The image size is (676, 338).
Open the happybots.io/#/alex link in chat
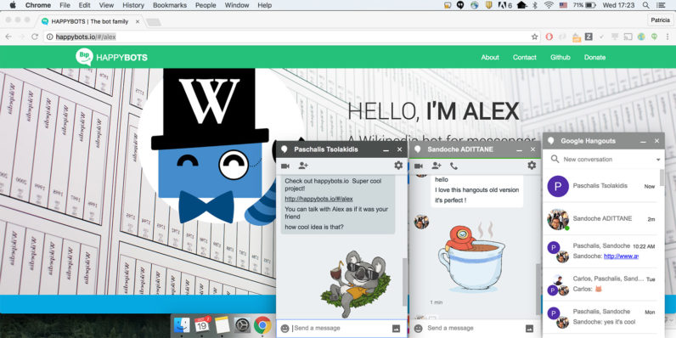tap(318, 199)
